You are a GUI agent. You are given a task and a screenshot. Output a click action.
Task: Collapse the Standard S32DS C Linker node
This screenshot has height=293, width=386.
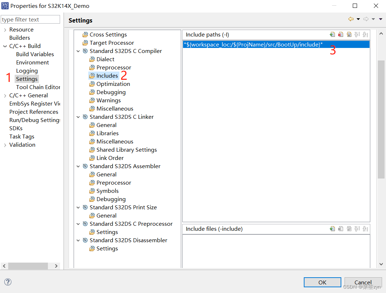(78, 117)
